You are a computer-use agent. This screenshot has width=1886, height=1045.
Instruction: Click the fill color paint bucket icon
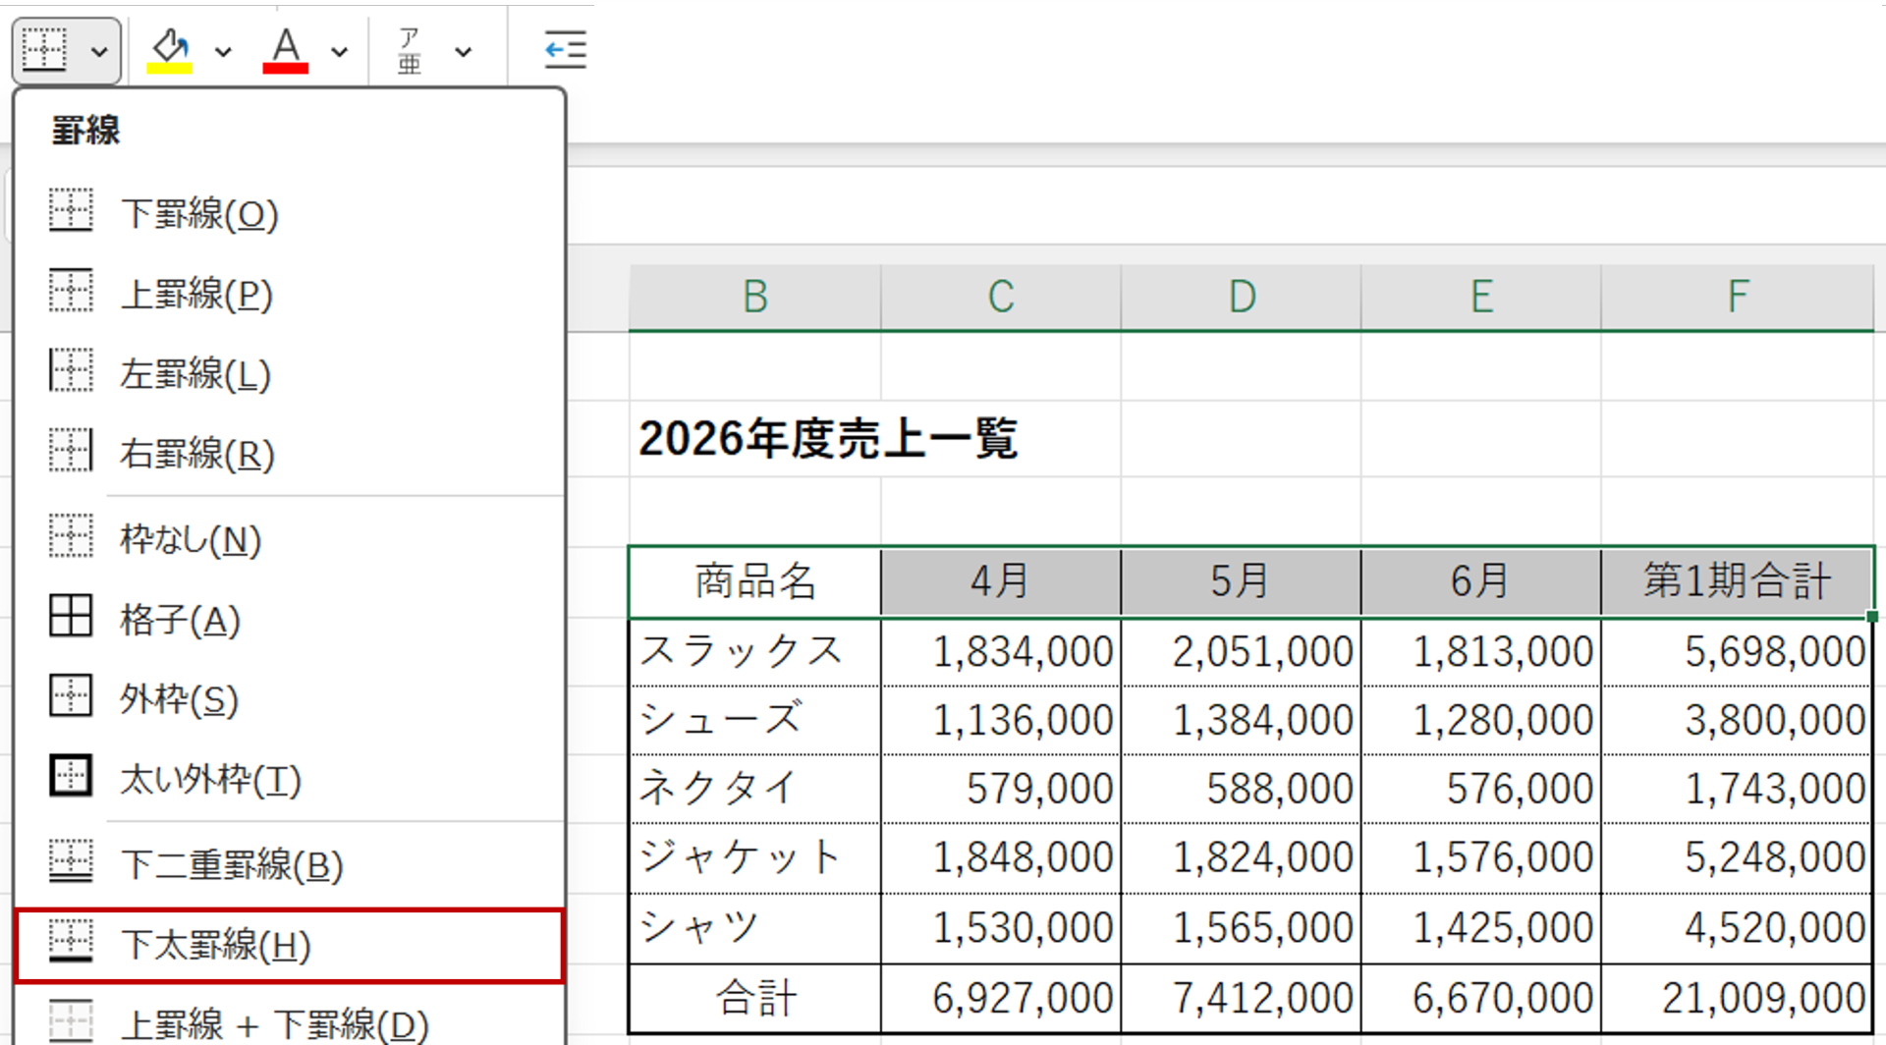[170, 45]
